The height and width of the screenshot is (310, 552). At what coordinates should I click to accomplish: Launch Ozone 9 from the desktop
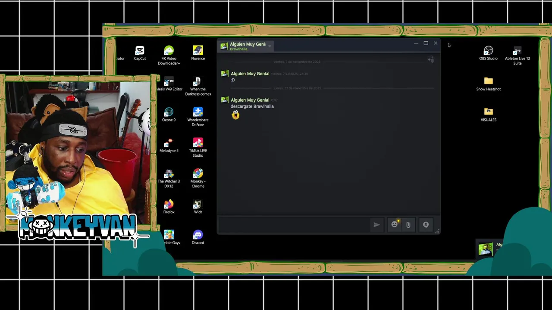tap(169, 115)
